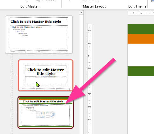Select the red-bordered Title Slide layout thumbnail
The image size is (154, 134).
pos(46,75)
